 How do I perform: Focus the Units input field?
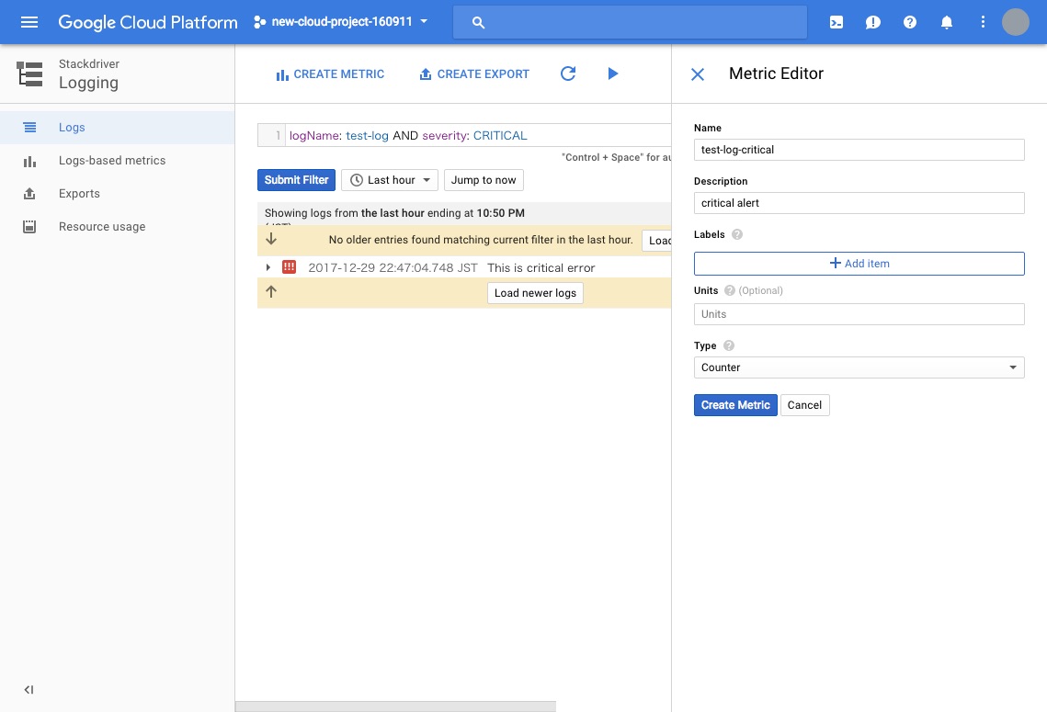pyautogui.click(x=859, y=314)
